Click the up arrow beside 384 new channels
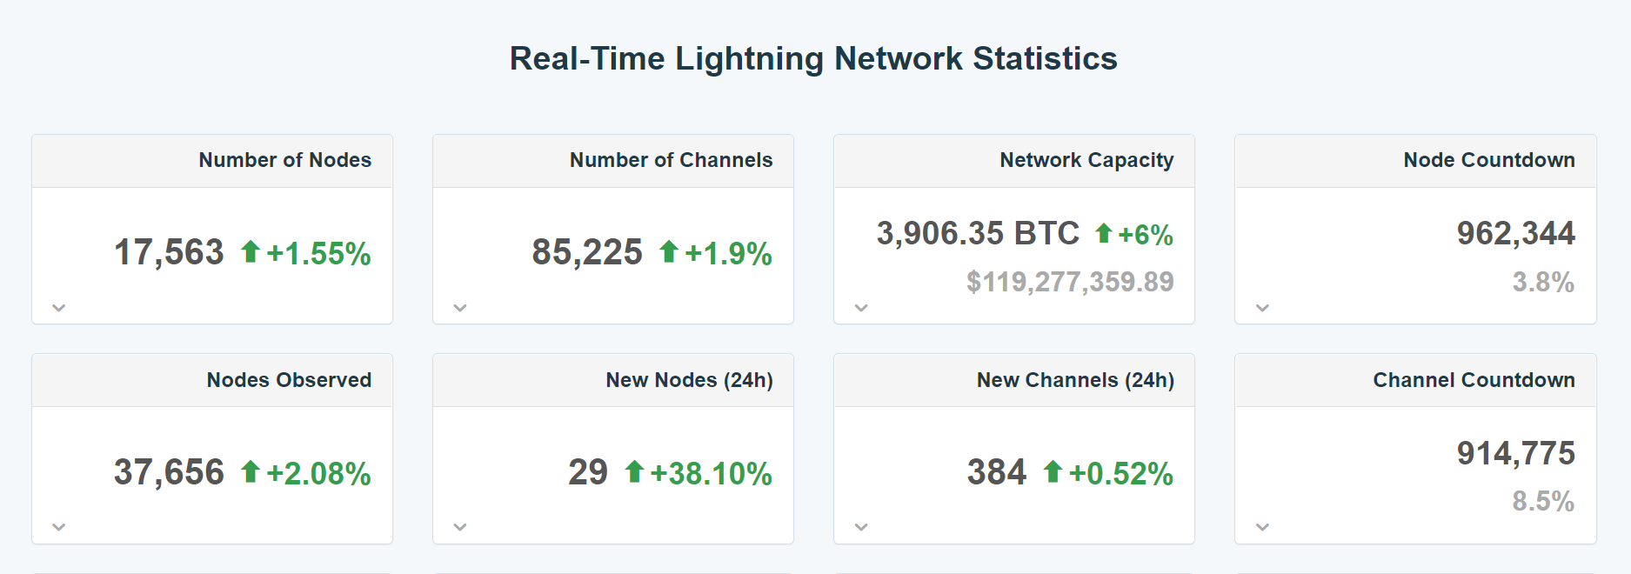Screen dimensions: 1631x574 (x=1053, y=471)
